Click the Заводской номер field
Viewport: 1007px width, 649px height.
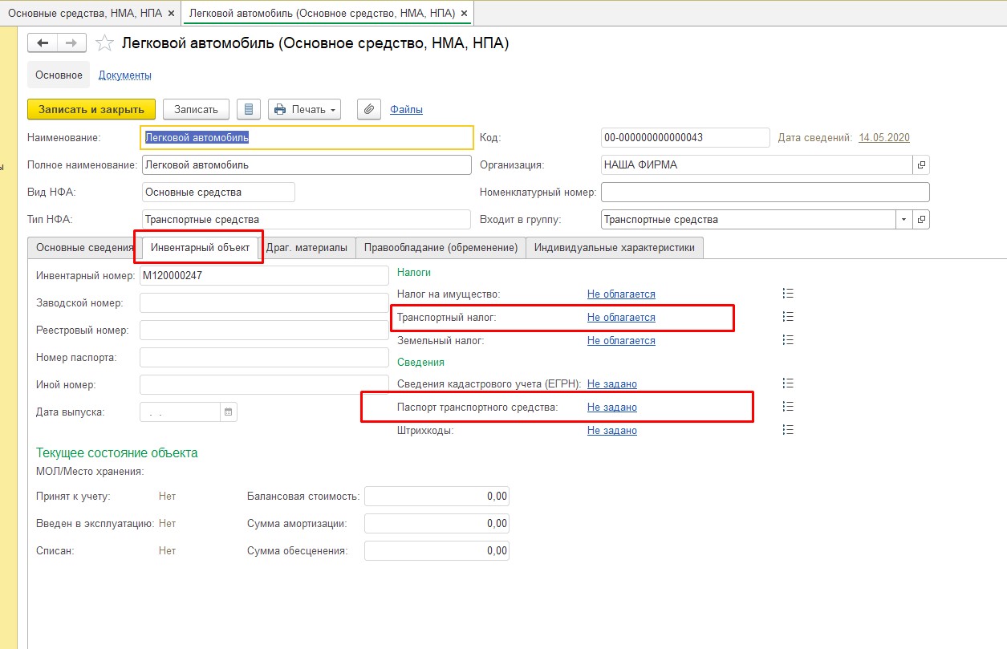264,302
